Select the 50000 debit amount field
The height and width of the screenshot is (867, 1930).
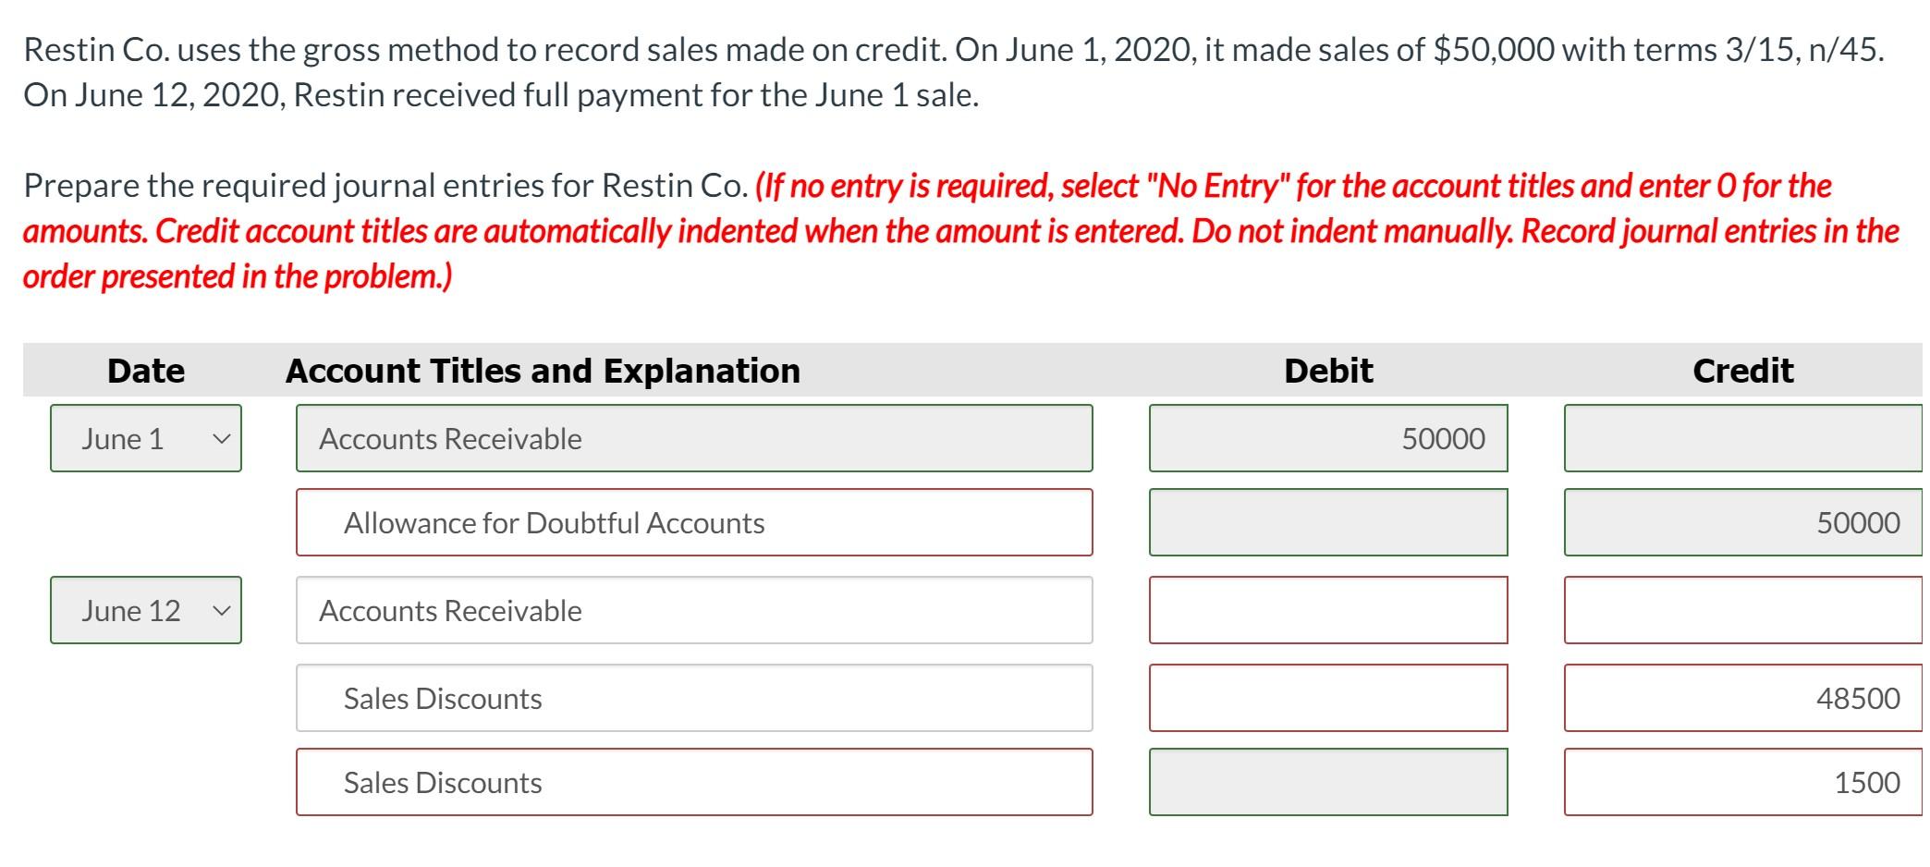coord(1328,439)
